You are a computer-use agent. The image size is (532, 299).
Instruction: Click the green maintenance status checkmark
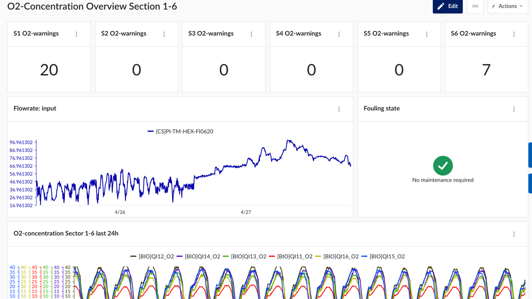pyautogui.click(x=443, y=166)
